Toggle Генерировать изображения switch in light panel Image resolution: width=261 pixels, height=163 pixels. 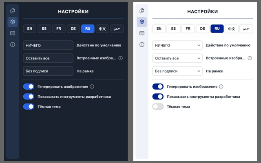coord(158,86)
